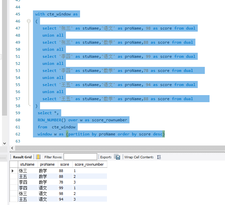The height and width of the screenshot is (205, 225).
Task: Click the vertical scrollbar down arrow
Action: 5,143
